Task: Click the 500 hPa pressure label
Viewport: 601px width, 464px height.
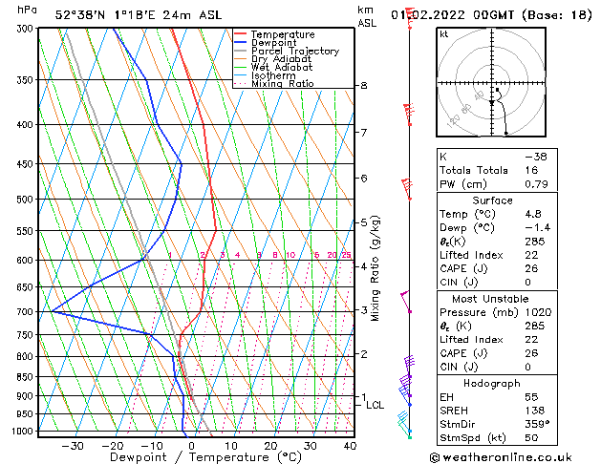Action: pyautogui.click(x=27, y=200)
